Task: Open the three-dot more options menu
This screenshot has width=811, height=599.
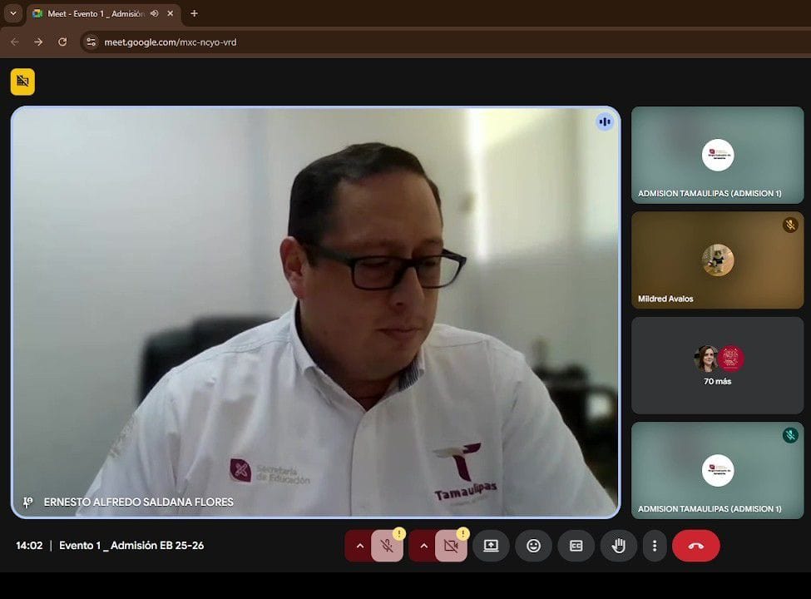Action: (x=655, y=546)
